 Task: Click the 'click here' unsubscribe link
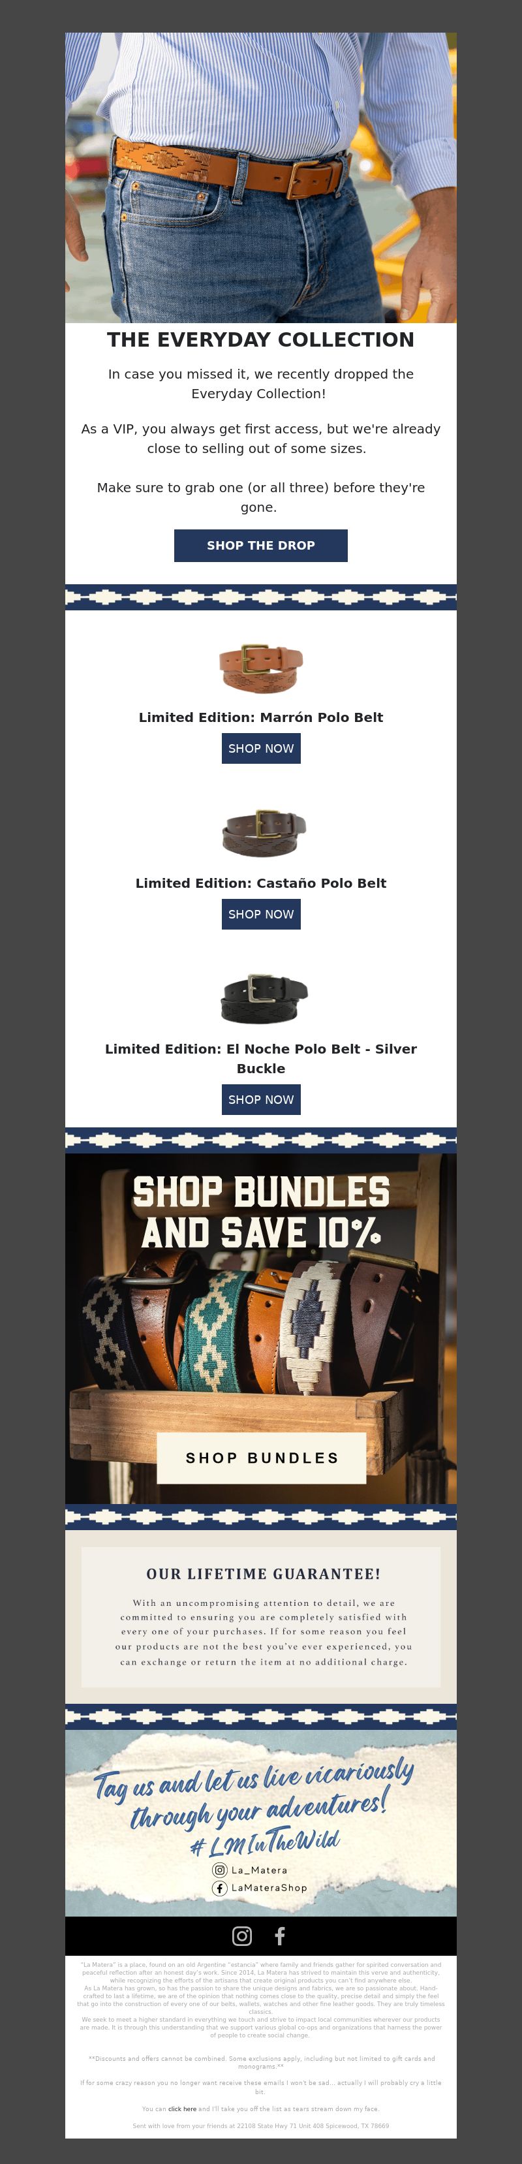click(182, 2108)
